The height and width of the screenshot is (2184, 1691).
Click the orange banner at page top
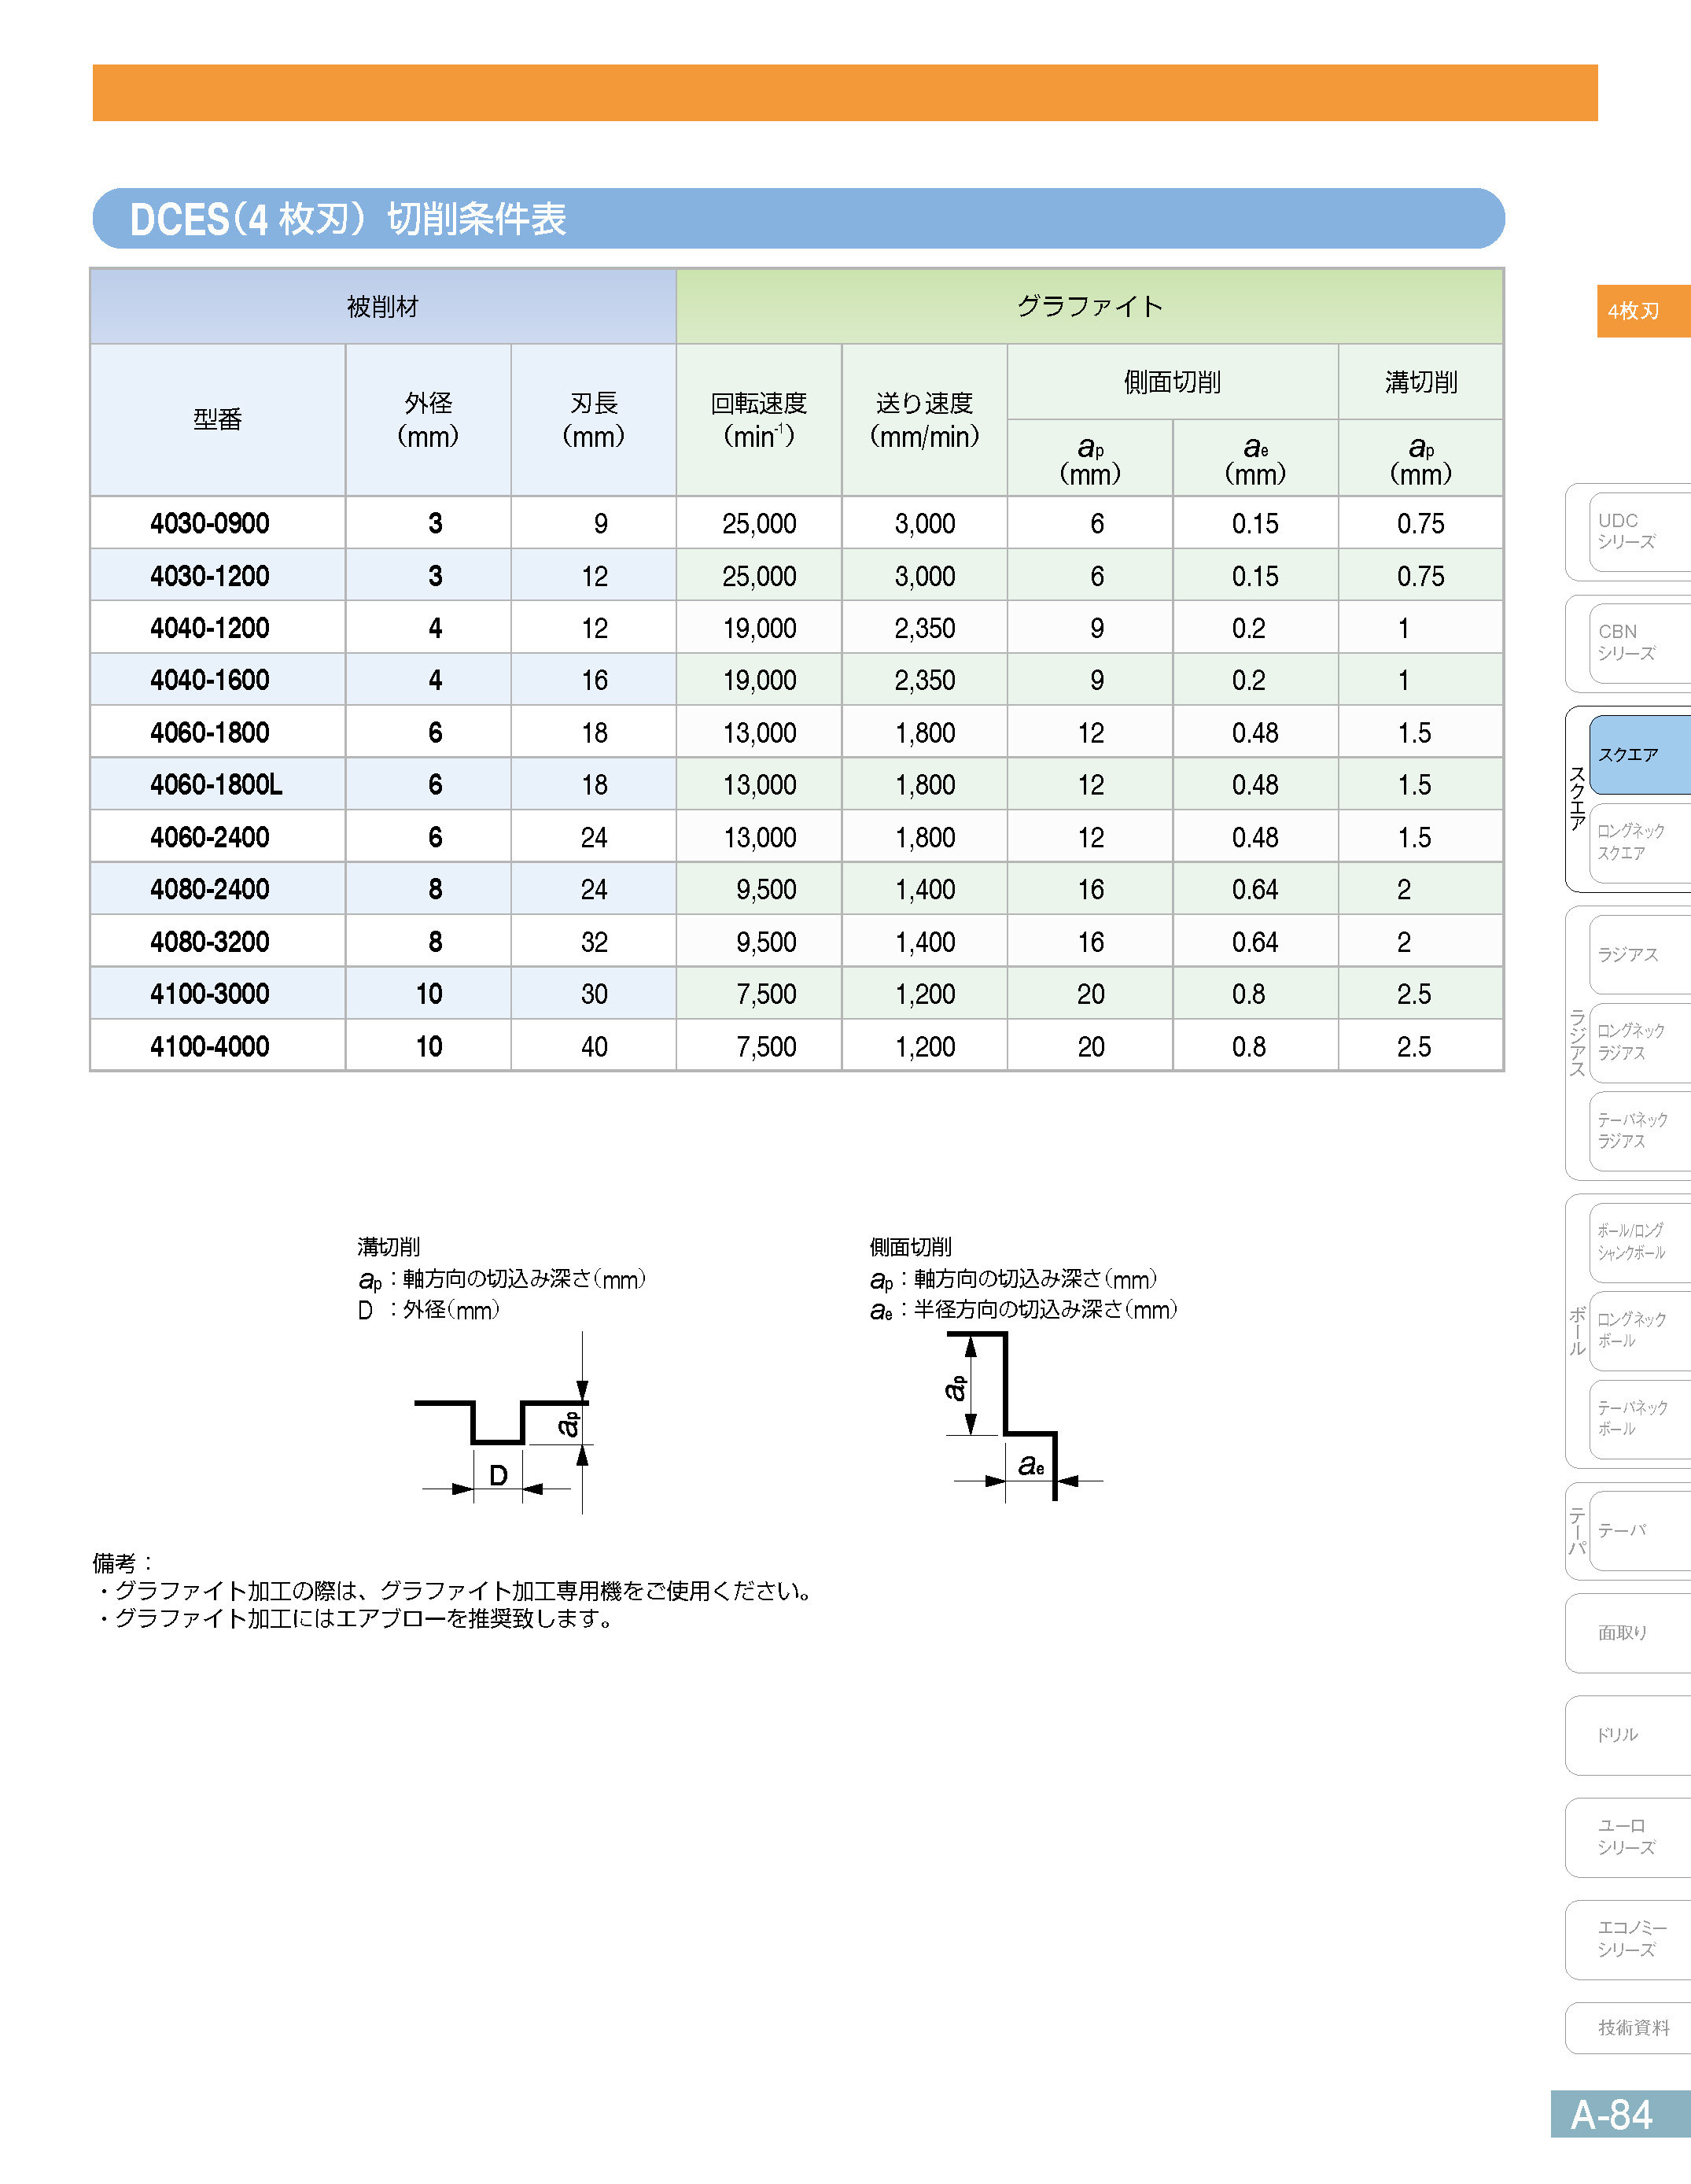click(845, 93)
